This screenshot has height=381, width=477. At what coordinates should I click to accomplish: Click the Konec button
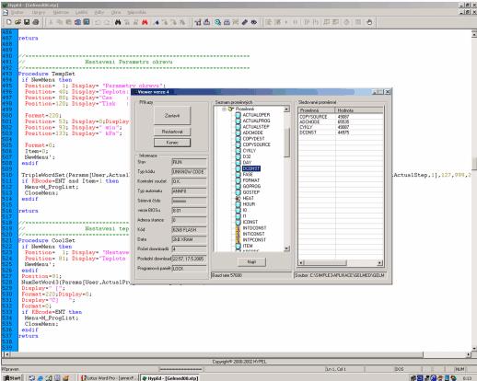pos(172,143)
